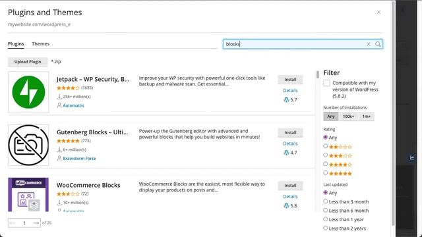Click the Gutenberg Blocks – Ulti... title
The width and height of the screenshot is (422, 237).
click(x=92, y=132)
